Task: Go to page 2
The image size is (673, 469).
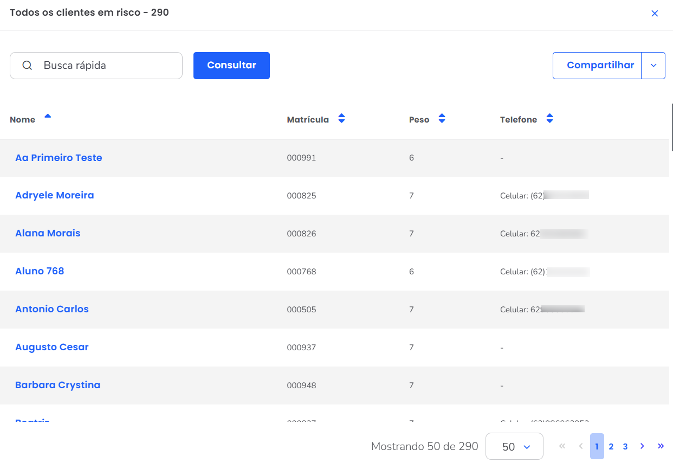Action: point(611,447)
